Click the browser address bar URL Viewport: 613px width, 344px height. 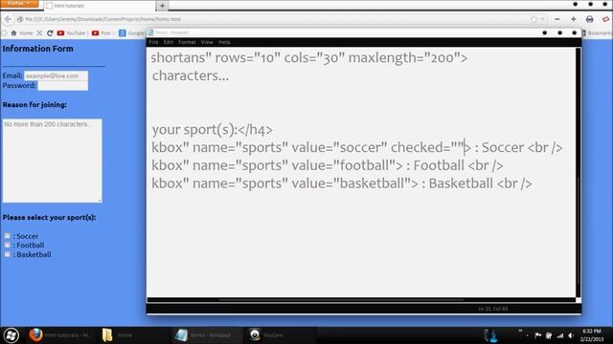point(102,19)
